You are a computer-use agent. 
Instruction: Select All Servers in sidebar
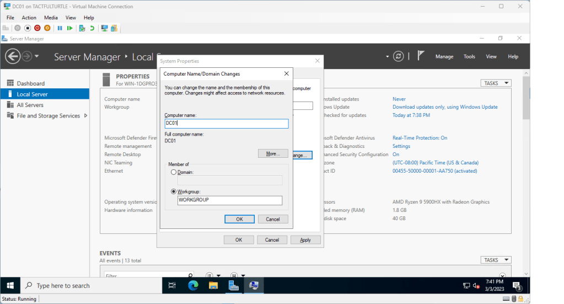30,105
